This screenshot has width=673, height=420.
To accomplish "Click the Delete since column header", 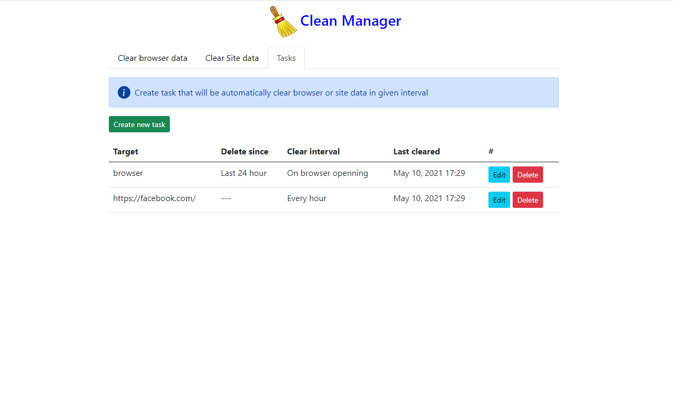I will tap(244, 151).
